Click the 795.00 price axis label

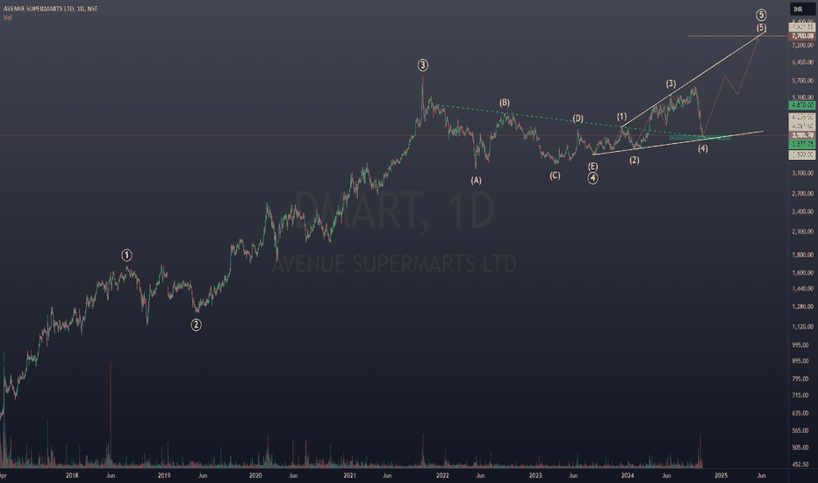click(800, 378)
